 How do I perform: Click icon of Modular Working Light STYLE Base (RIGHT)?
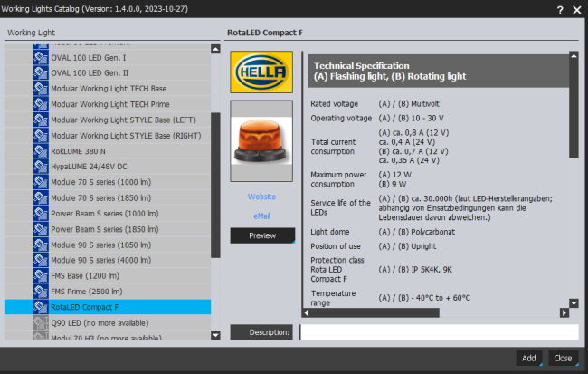pyautogui.click(x=41, y=136)
